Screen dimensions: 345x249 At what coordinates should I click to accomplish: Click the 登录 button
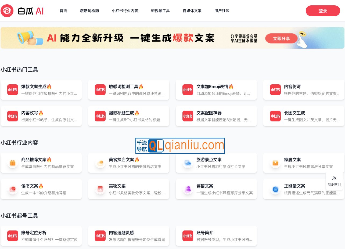(x=323, y=11)
